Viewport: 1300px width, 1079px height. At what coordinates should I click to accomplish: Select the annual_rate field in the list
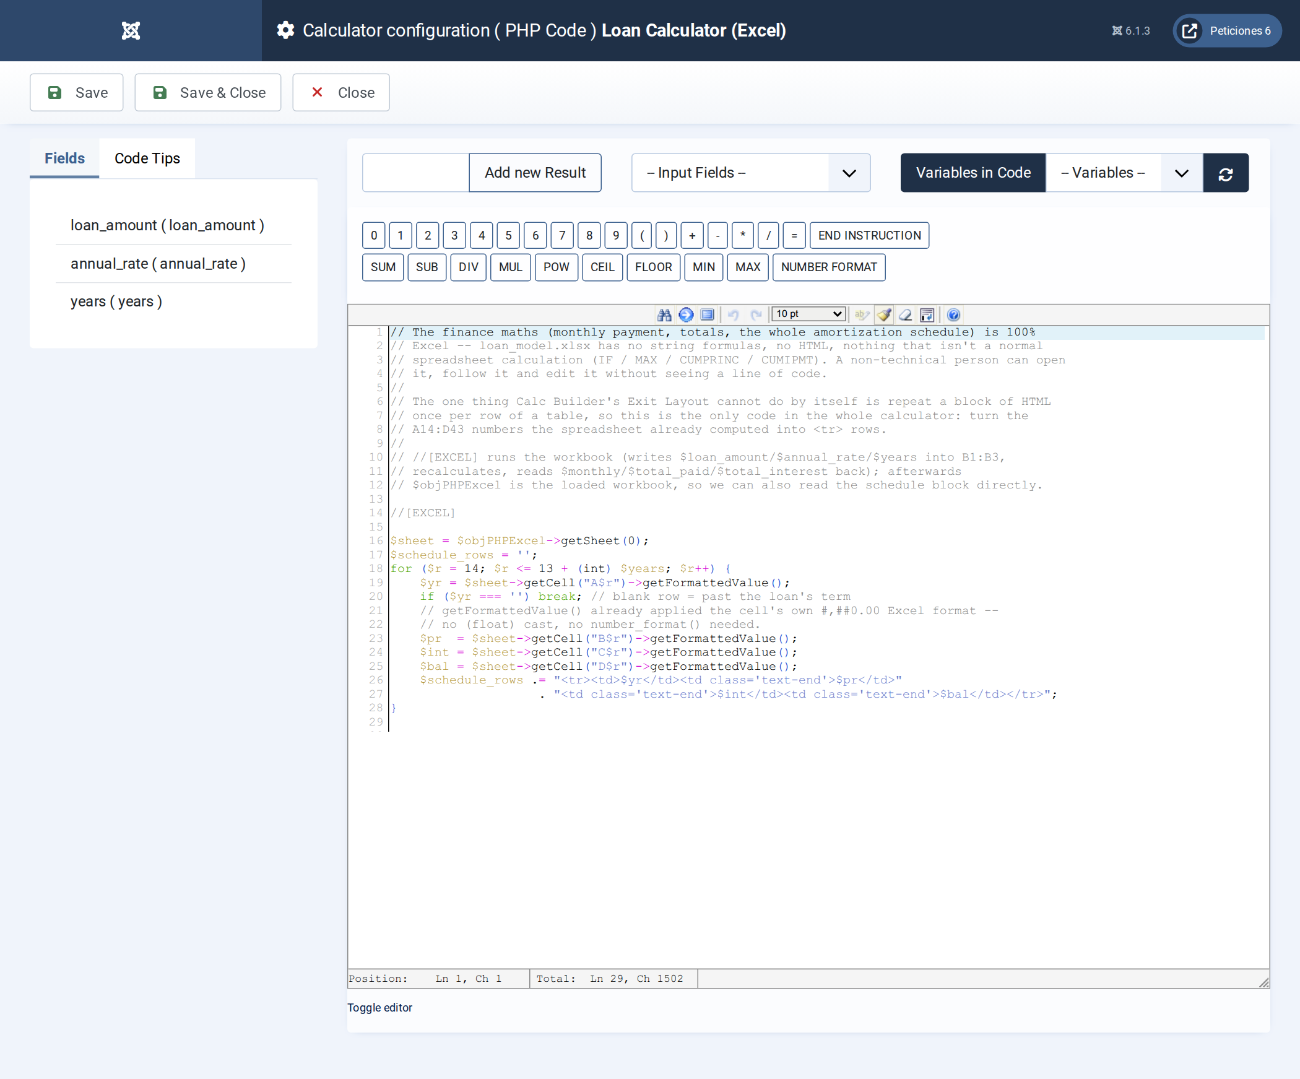click(173, 264)
